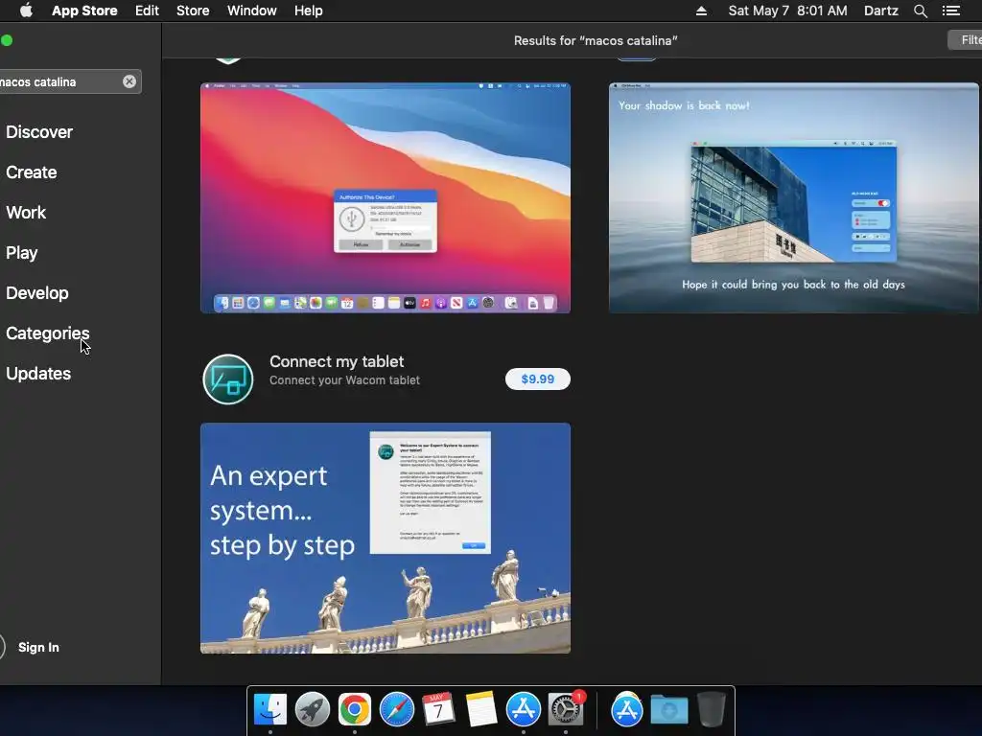Click the date and time in the menu bar
The width and height of the screenshot is (982, 736).
[x=787, y=11]
